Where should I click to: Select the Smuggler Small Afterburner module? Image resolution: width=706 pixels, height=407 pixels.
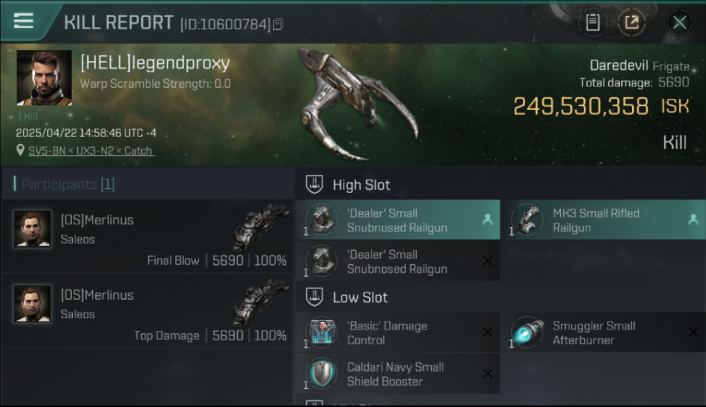tap(603, 333)
